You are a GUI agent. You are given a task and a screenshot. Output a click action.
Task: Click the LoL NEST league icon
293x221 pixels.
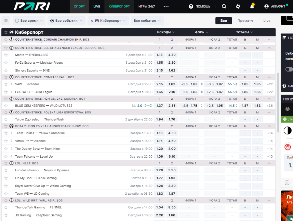pos(11,163)
